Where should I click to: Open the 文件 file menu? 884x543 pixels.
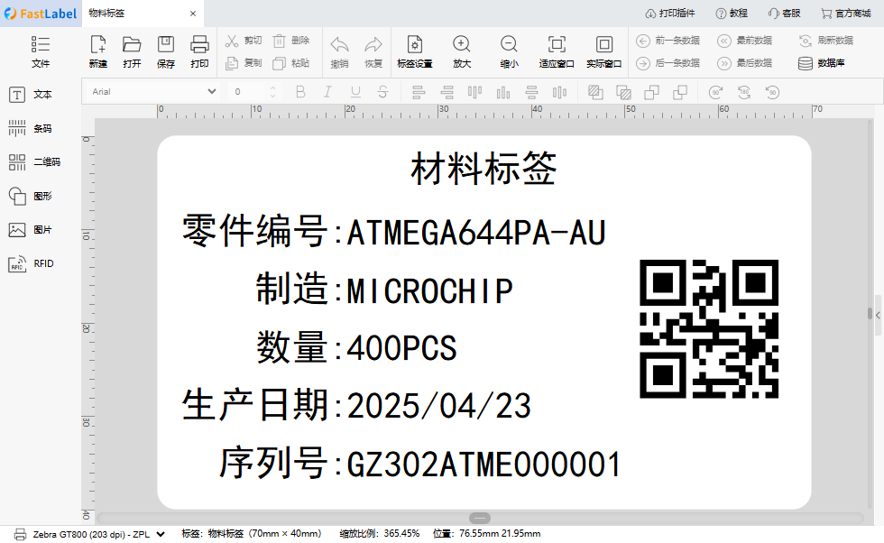click(41, 51)
